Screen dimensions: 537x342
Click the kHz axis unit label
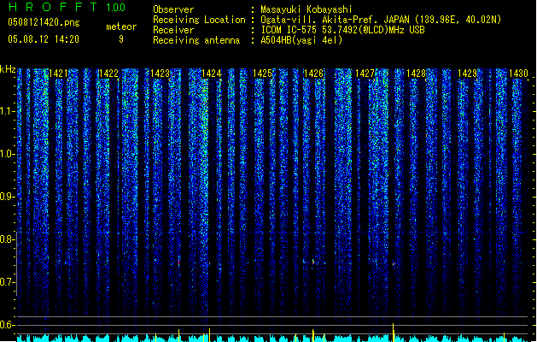coord(8,69)
